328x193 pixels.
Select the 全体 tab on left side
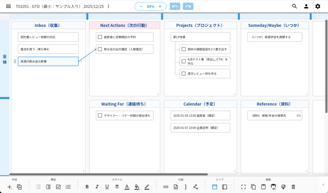(x=4, y=59)
